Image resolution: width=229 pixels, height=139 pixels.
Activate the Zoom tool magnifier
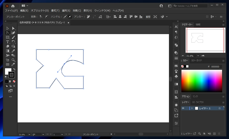[13, 60]
